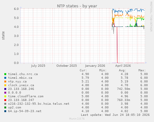Click the average value 760.33m

pyautogui.click(x=124, y=100)
